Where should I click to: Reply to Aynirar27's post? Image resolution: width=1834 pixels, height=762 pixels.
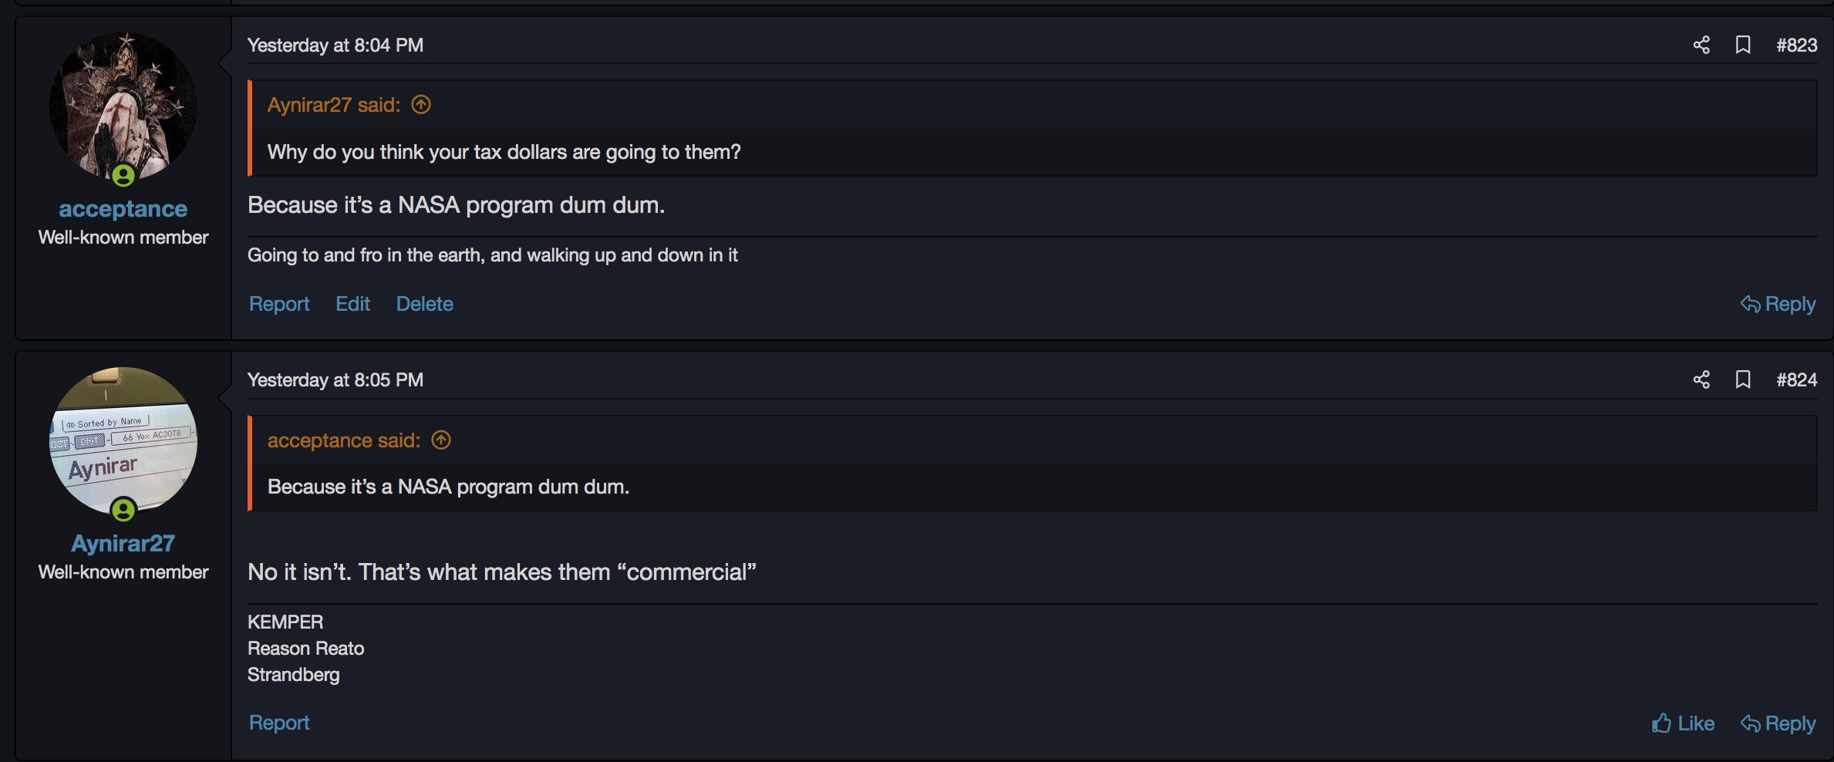click(1778, 723)
